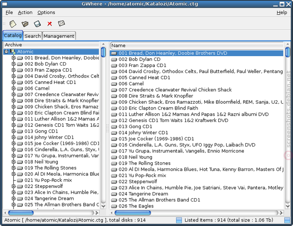Click disk icon beside 006 Camel in right list
This screenshot has width=293, height=226.
pyautogui.click(x=114, y=84)
